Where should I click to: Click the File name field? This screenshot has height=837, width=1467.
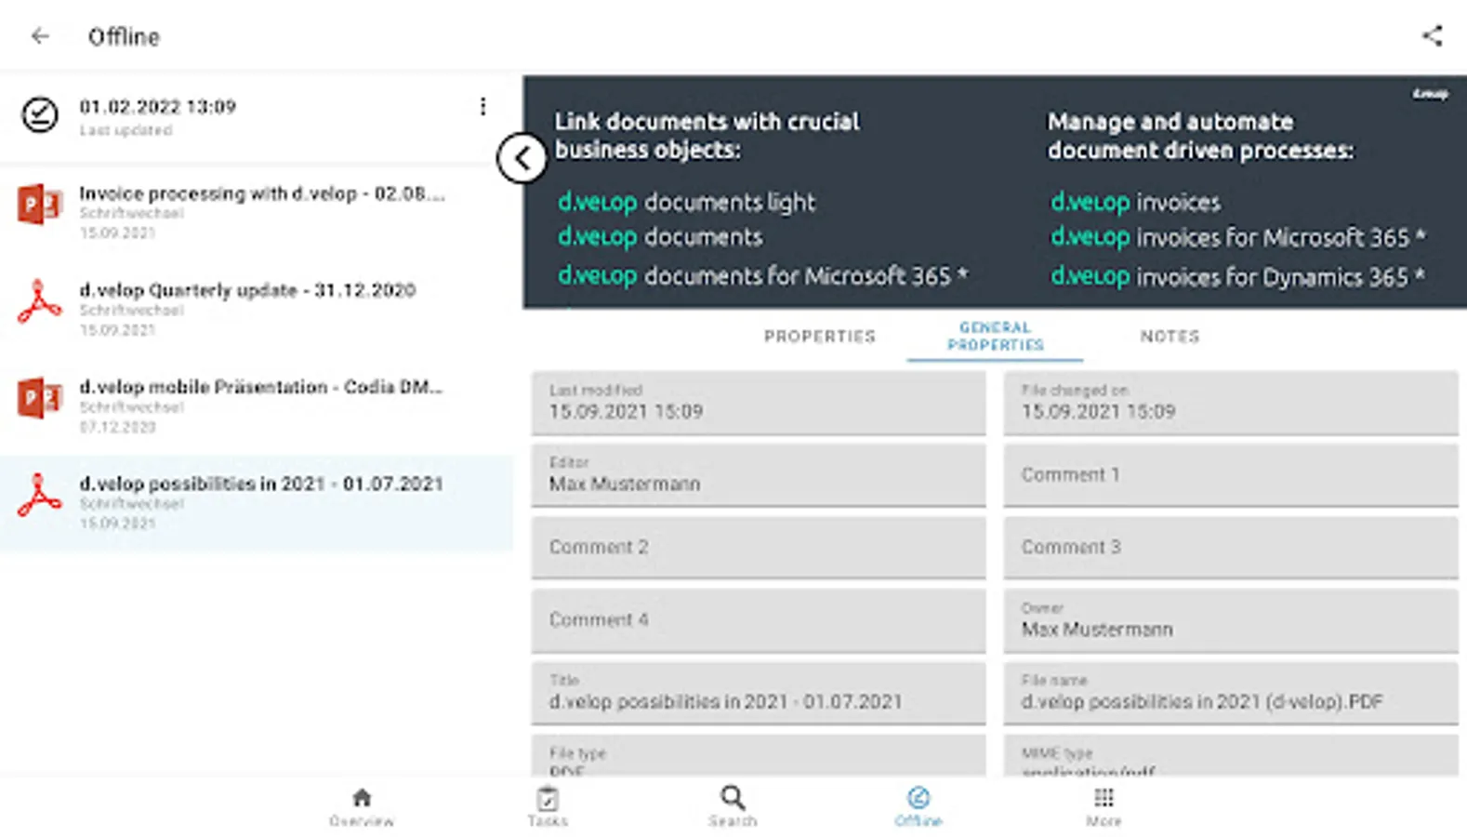pyautogui.click(x=1231, y=693)
